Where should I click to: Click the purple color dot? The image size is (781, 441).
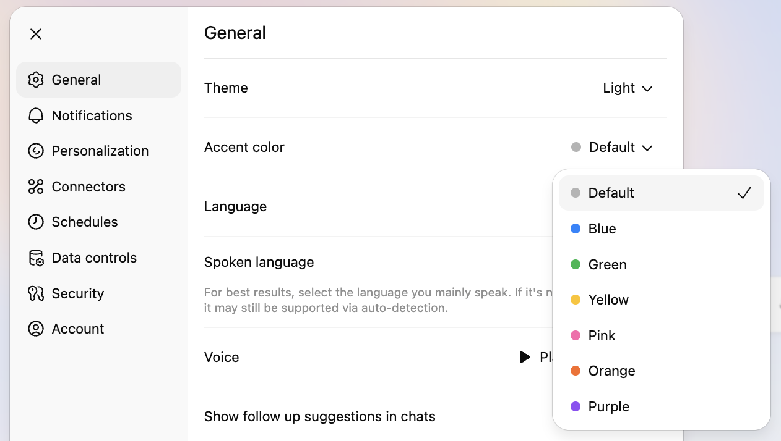point(576,406)
